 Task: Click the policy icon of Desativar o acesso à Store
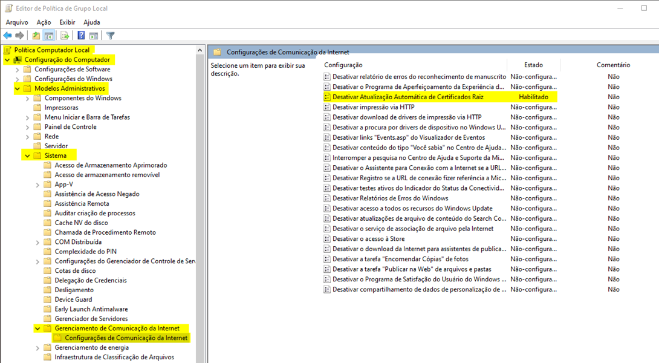327,239
